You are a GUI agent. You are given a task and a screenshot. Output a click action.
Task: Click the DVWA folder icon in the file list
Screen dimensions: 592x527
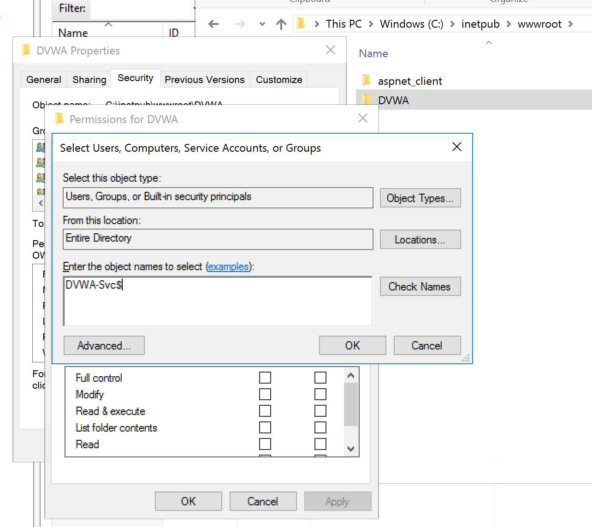click(367, 100)
